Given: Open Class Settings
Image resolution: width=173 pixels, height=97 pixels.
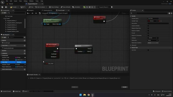Looking at the screenshot, I should coord(54,7).
